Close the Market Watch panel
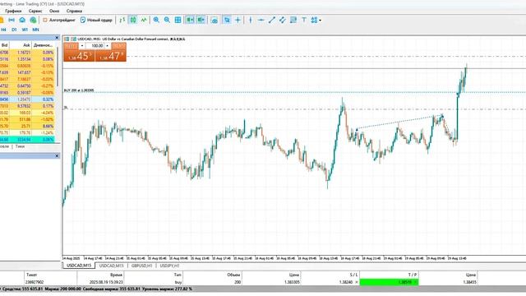The image size is (526, 296). (x=57, y=38)
